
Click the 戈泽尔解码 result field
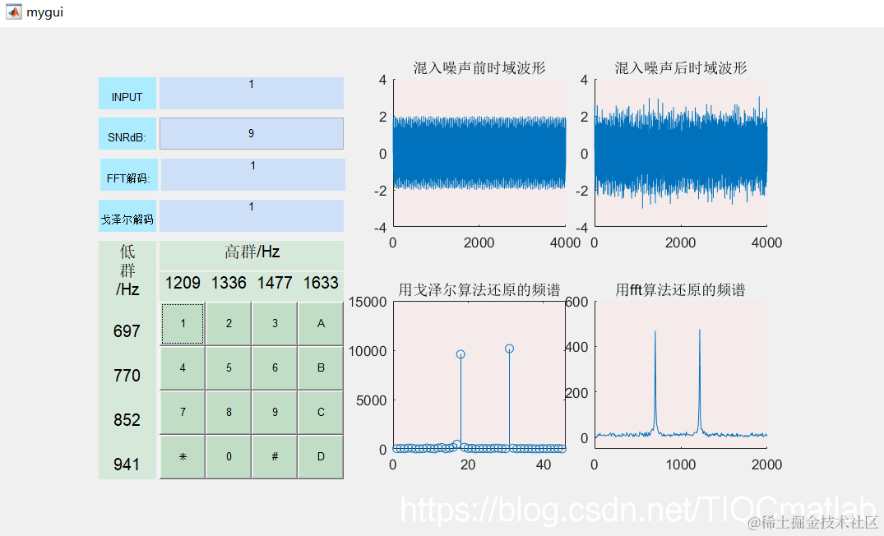point(252,215)
